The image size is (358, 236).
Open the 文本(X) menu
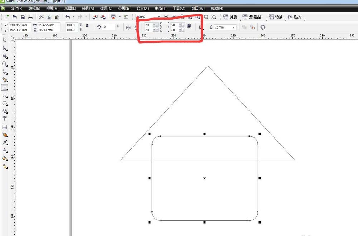[x=142, y=9]
